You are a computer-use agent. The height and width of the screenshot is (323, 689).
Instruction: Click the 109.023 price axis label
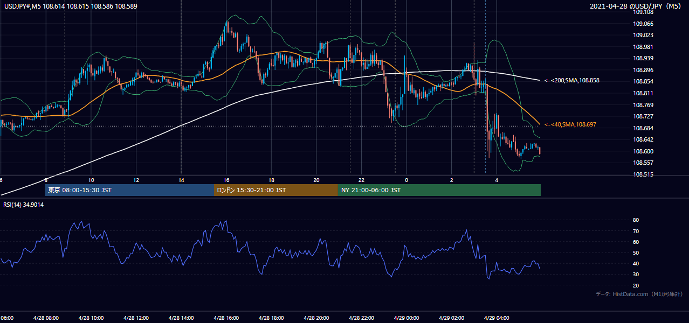tap(643, 35)
